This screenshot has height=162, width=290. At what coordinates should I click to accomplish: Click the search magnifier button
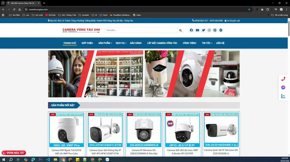tap(180, 30)
